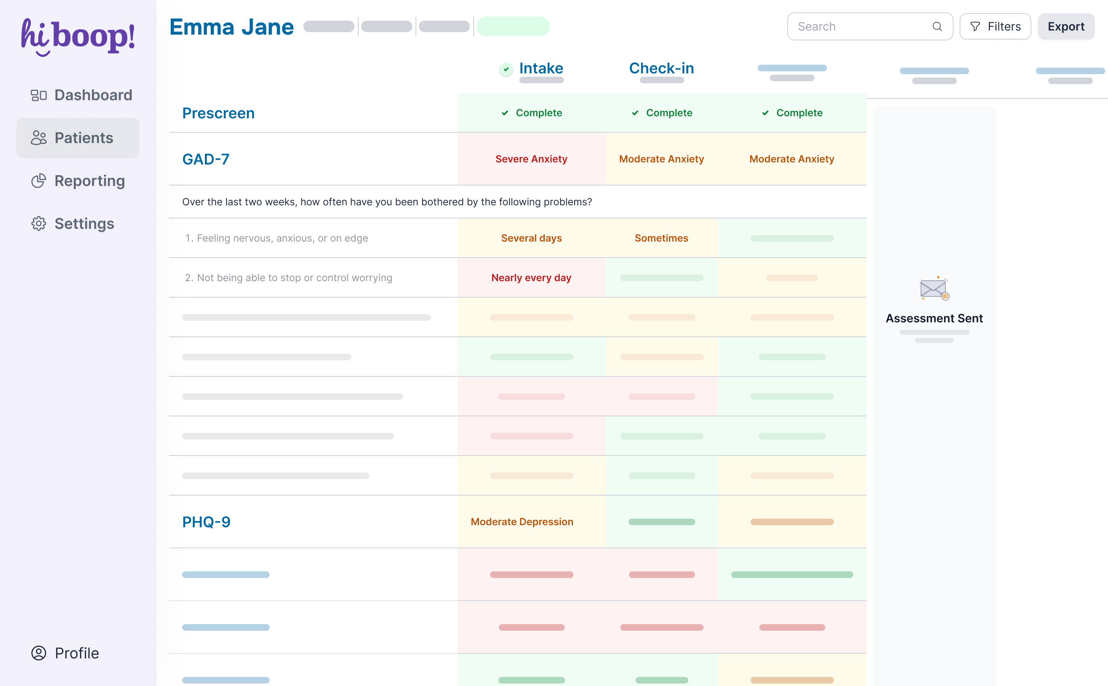Screen dimensions: 1108x686
Task: Open the Check-in column header
Action: 661,68
